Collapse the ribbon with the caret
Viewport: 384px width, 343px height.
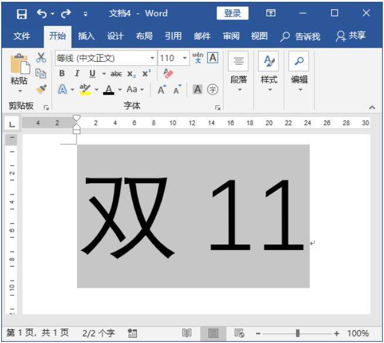[x=372, y=107]
